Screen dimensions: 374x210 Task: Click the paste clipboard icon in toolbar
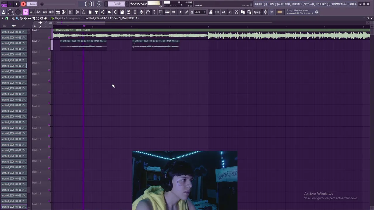pos(249,12)
